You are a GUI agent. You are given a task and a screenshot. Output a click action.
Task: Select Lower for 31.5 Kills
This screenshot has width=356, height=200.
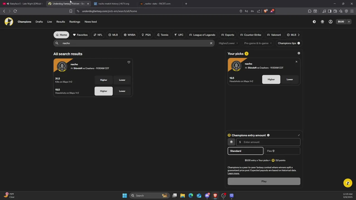[x=122, y=80]
